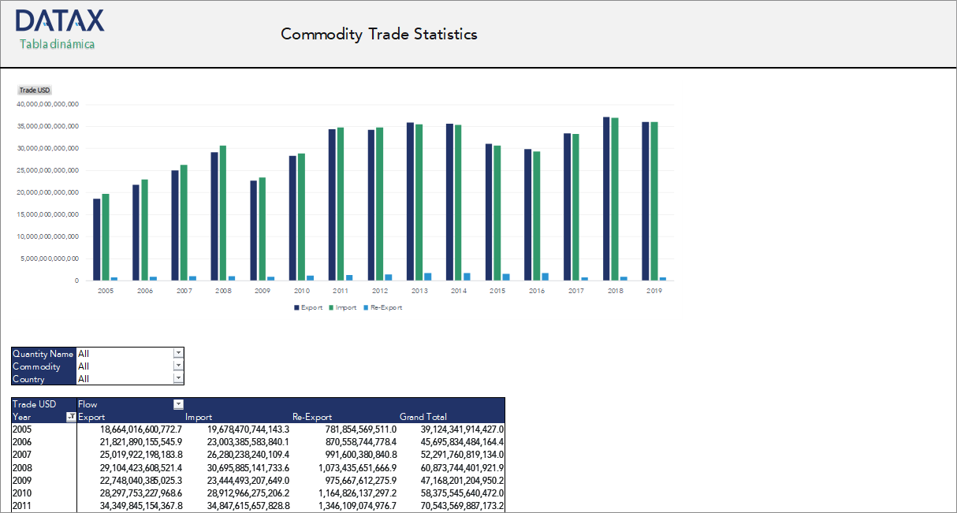Open the Flow dropdown in the pivot table header

click(x=177, y=403)
